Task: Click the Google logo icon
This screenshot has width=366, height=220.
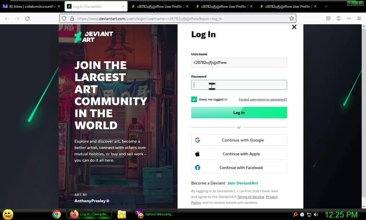Action: [198, 140]
